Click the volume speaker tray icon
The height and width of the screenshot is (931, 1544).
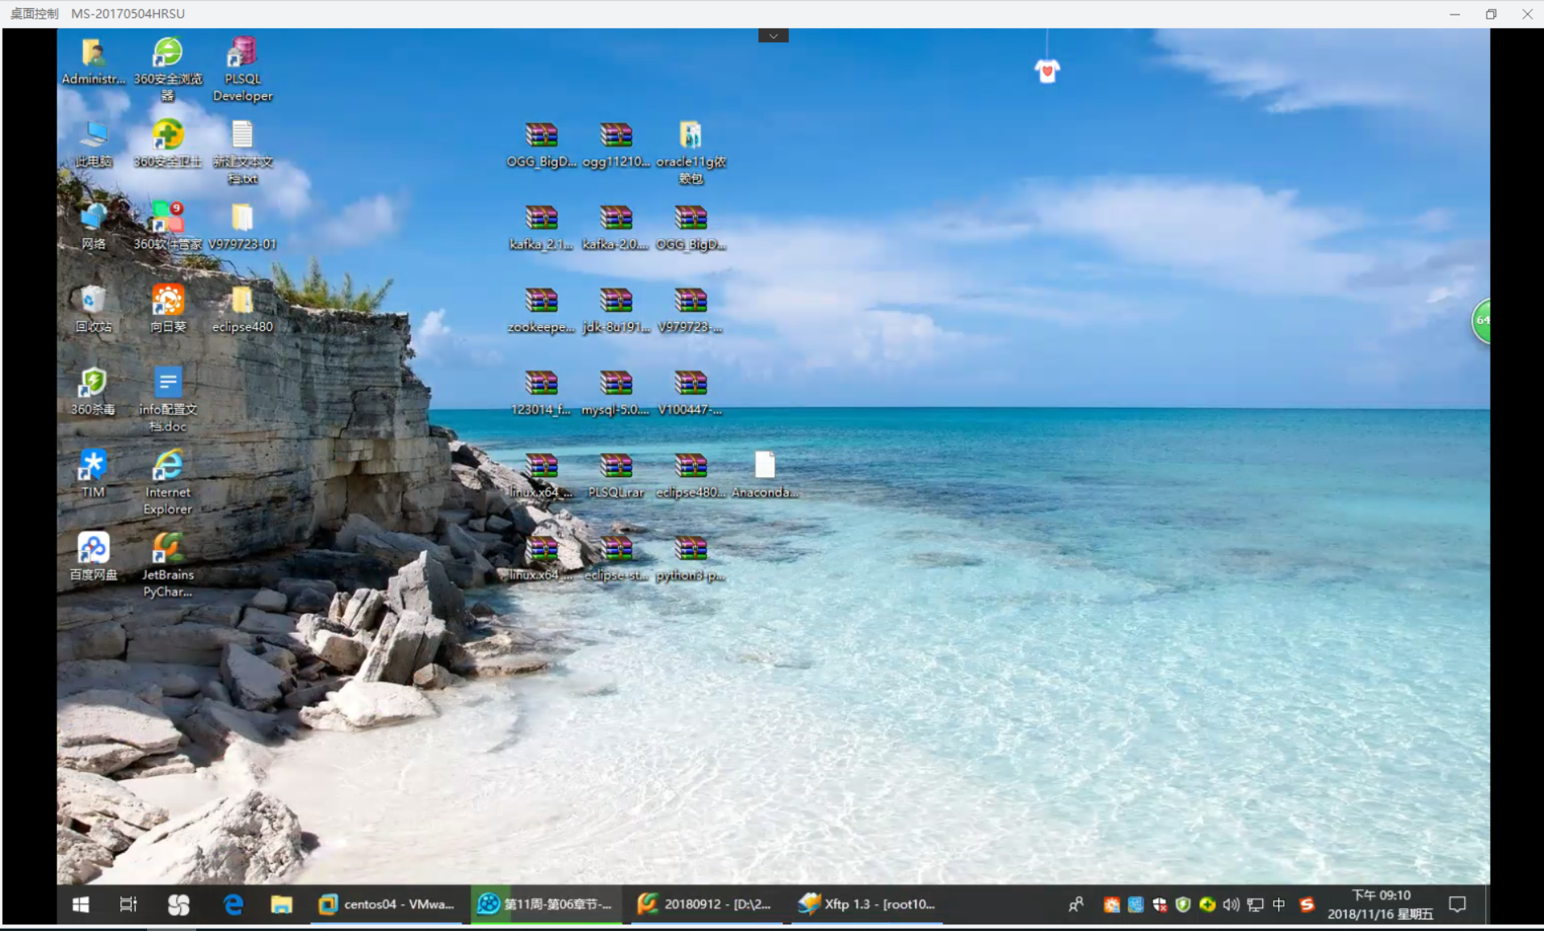1231,904
